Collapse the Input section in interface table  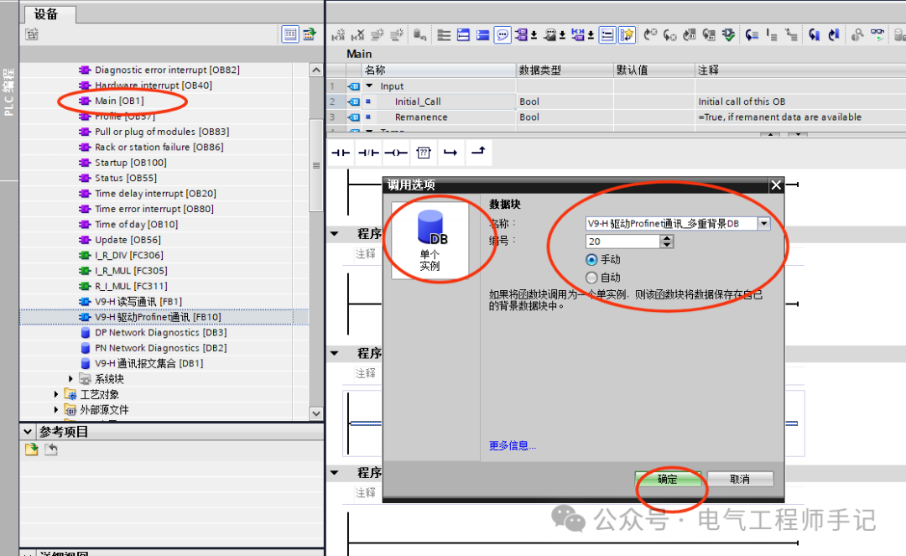(x=370, y=86)
